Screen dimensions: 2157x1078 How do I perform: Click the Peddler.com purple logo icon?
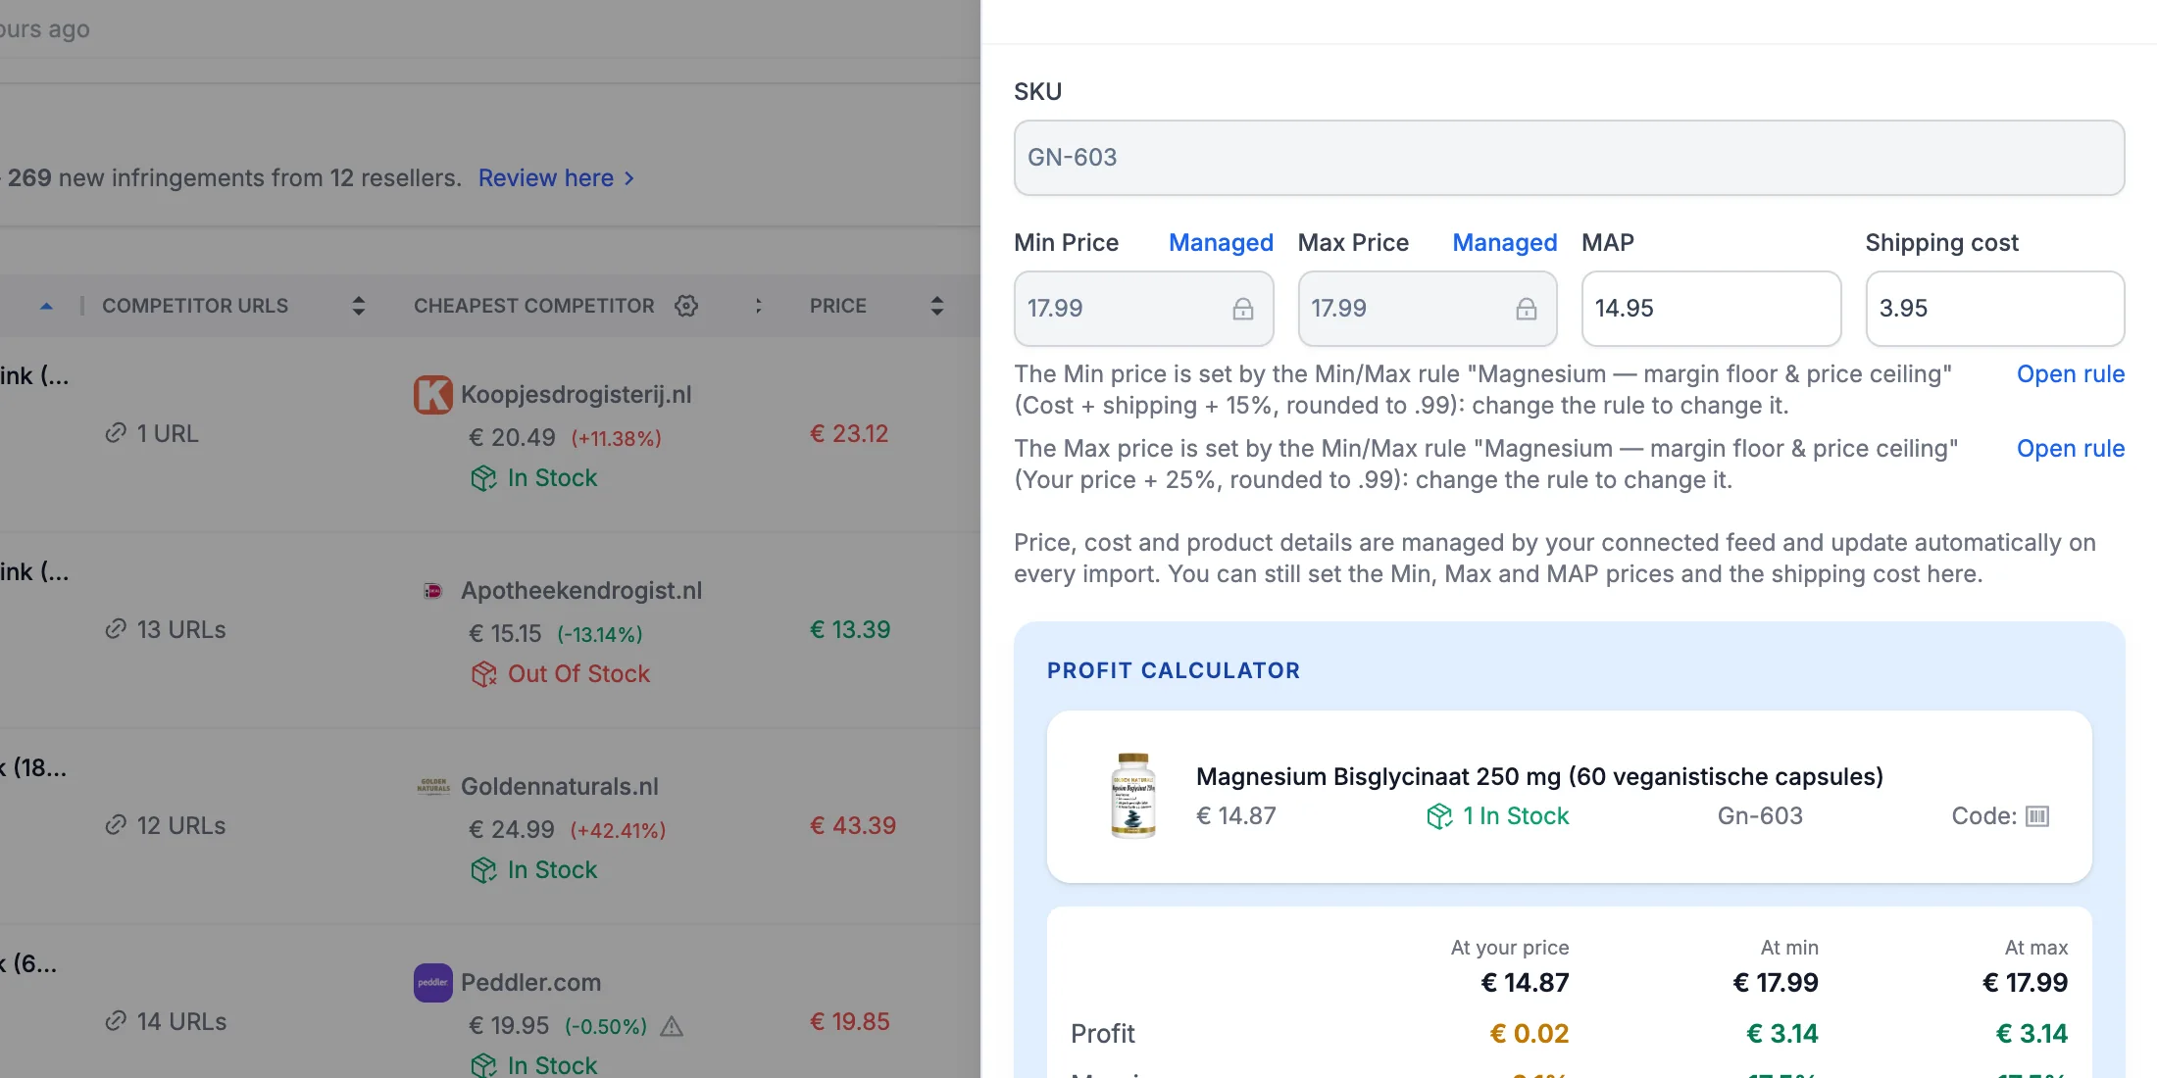pos(432,983)
